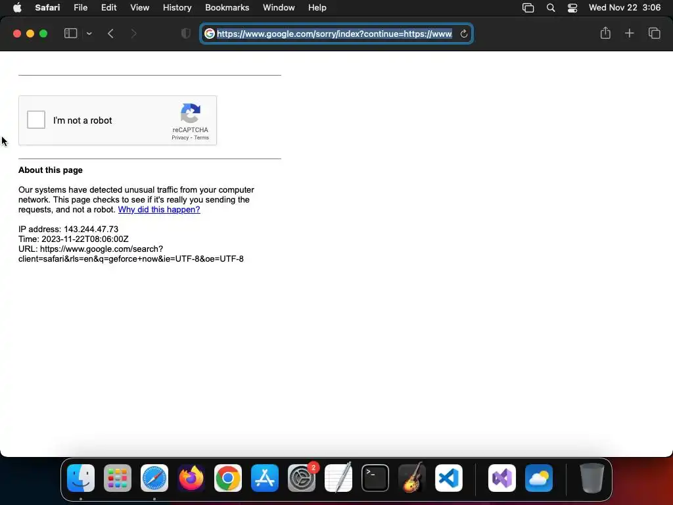Go back to the previous page
The width and height of the screenshot is (673, 505).
[110, 34]
